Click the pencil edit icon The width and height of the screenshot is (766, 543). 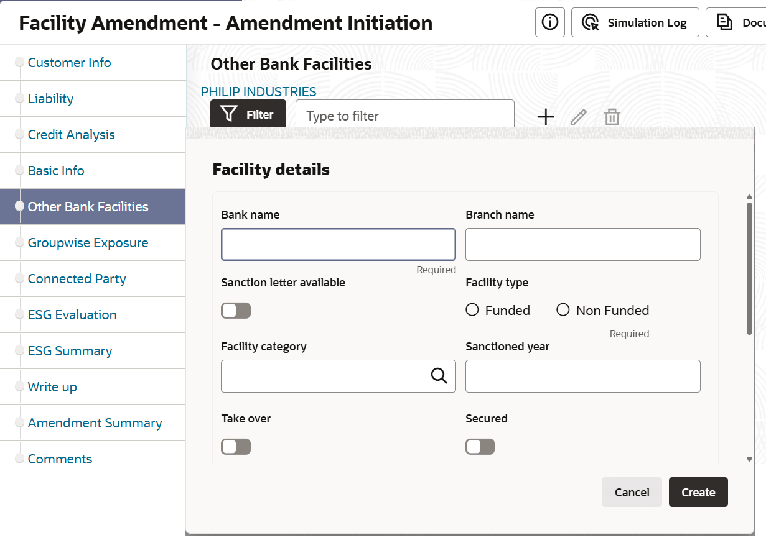(579, 117)
